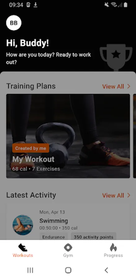Tap the Created by me badge

[31, 148]
